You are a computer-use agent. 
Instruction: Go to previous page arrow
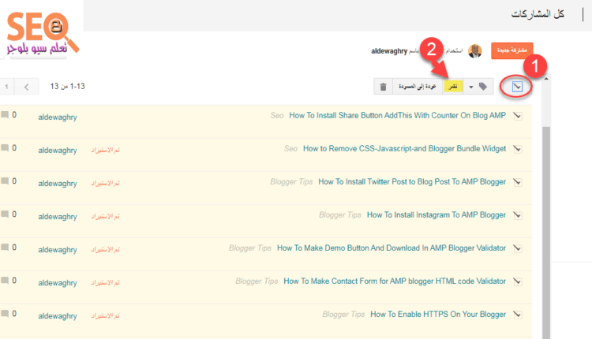[x=26, y=87]
